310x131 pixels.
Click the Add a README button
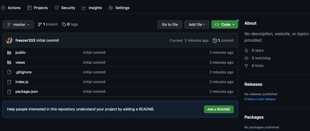(x=219, y=109)
